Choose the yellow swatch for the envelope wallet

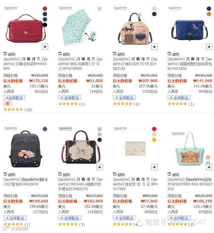click(x=154, y=140)
